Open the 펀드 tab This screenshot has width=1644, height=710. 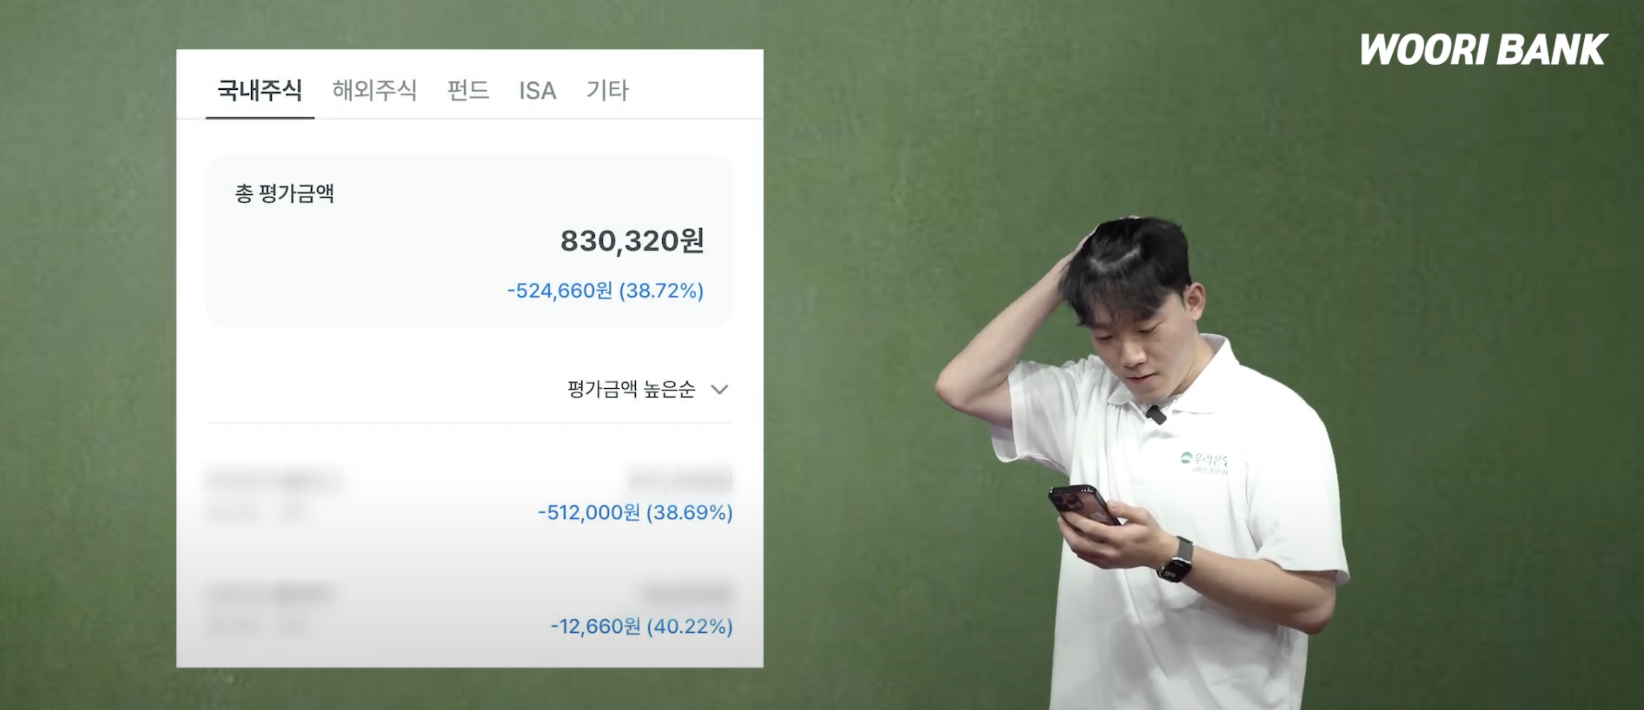(468, 90)
